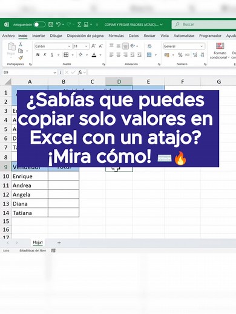The height and width of the screenshot is (314, 236).
Task: Select the Hoja1 sheet tab
Action: [x=38, y=243]
